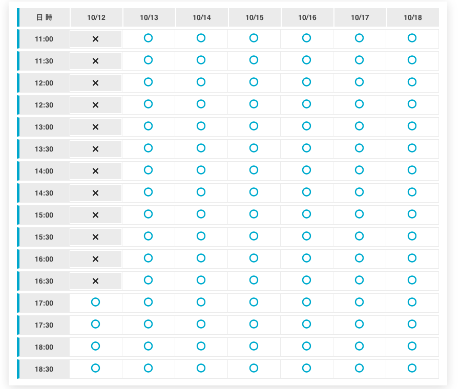Click the 15:30 time row label
The height and width of the screenshot is (389, 461).
pos(45,237)
